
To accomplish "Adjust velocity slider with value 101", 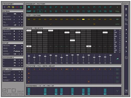I will (29, 56).
